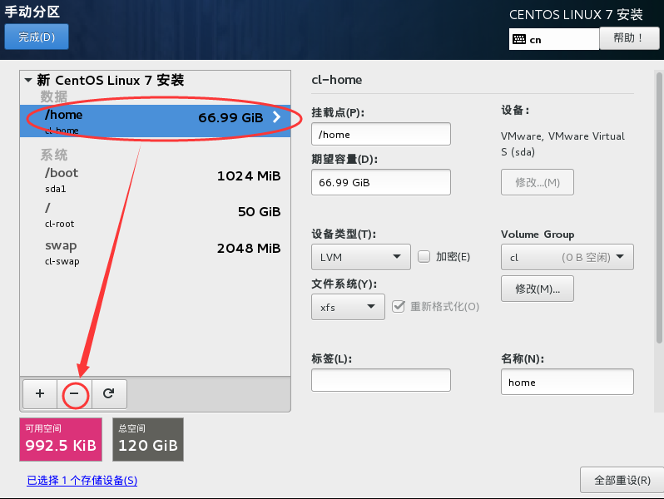Viewport: 664px width, 499px height.
Task: Toggle the 加密(E) encrypt checkbox
Action: pyautogui.click(x=424, y=257)
